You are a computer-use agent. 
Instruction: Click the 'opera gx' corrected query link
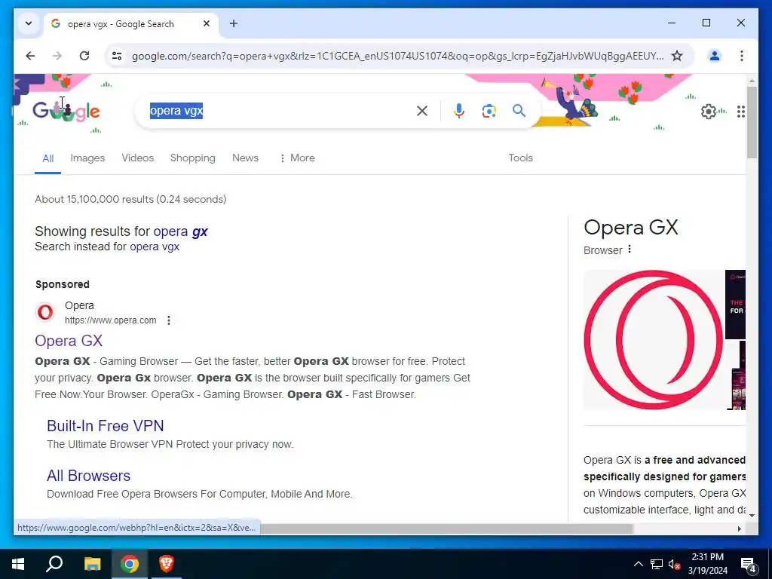point(181,231)
